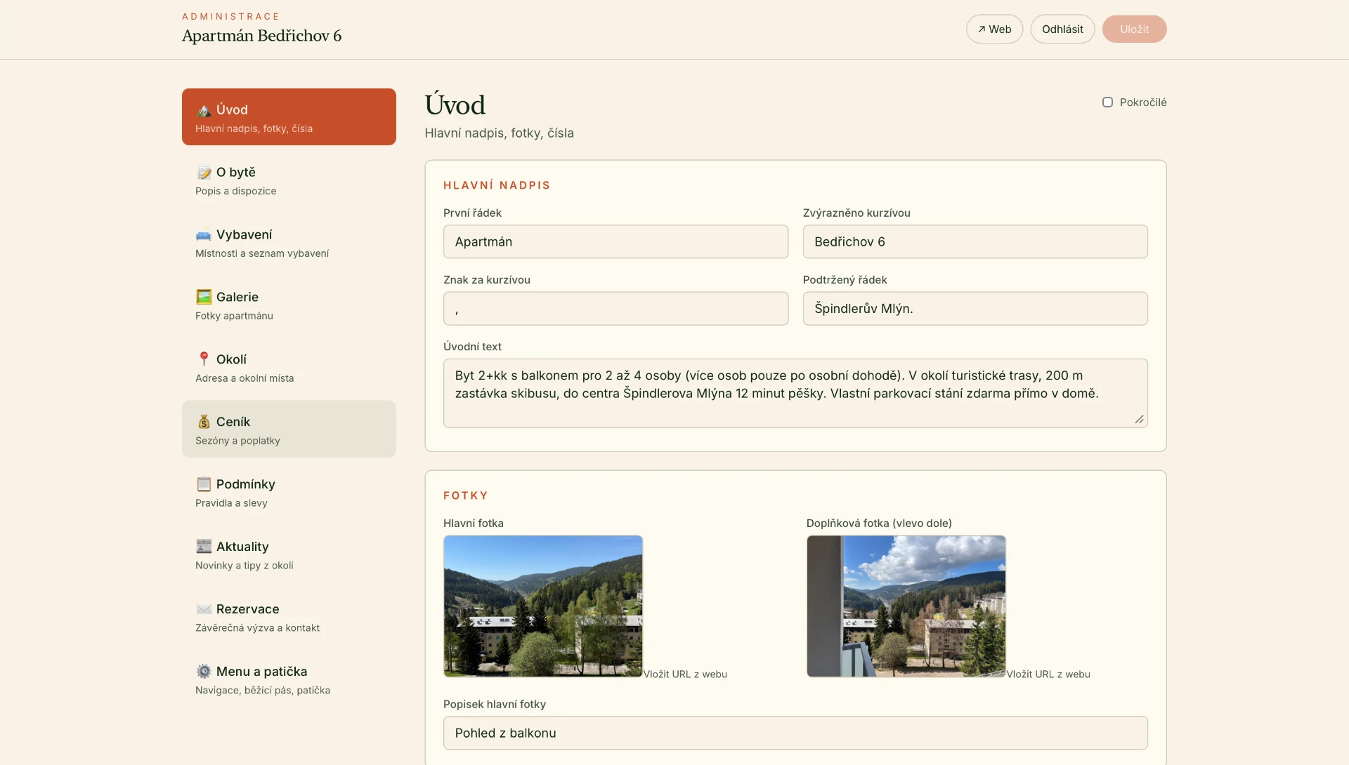Screen dimensions: 1349x765
Task: Click the clipboard icon beside Podmínky
Action: coord(204,484)
